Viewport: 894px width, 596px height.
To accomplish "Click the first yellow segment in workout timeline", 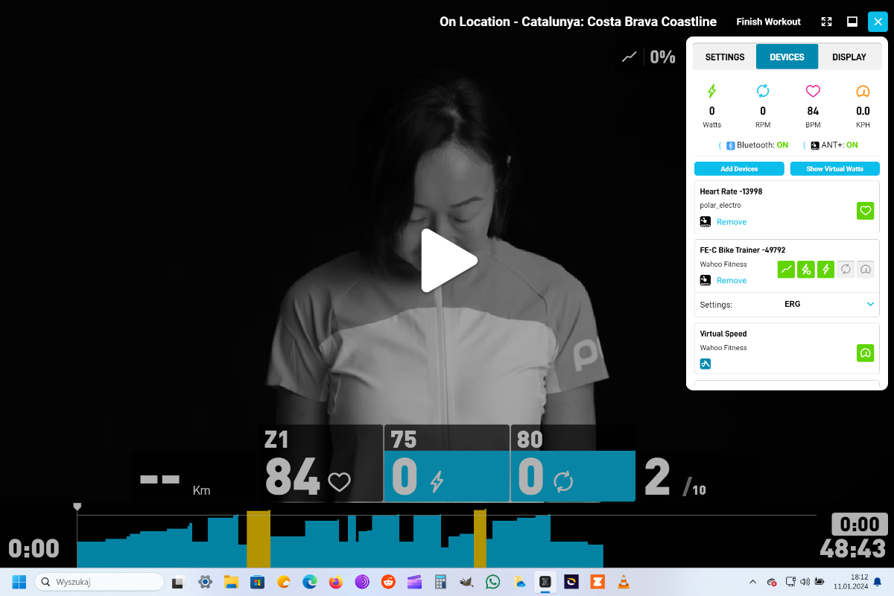I will click(258, 539).
